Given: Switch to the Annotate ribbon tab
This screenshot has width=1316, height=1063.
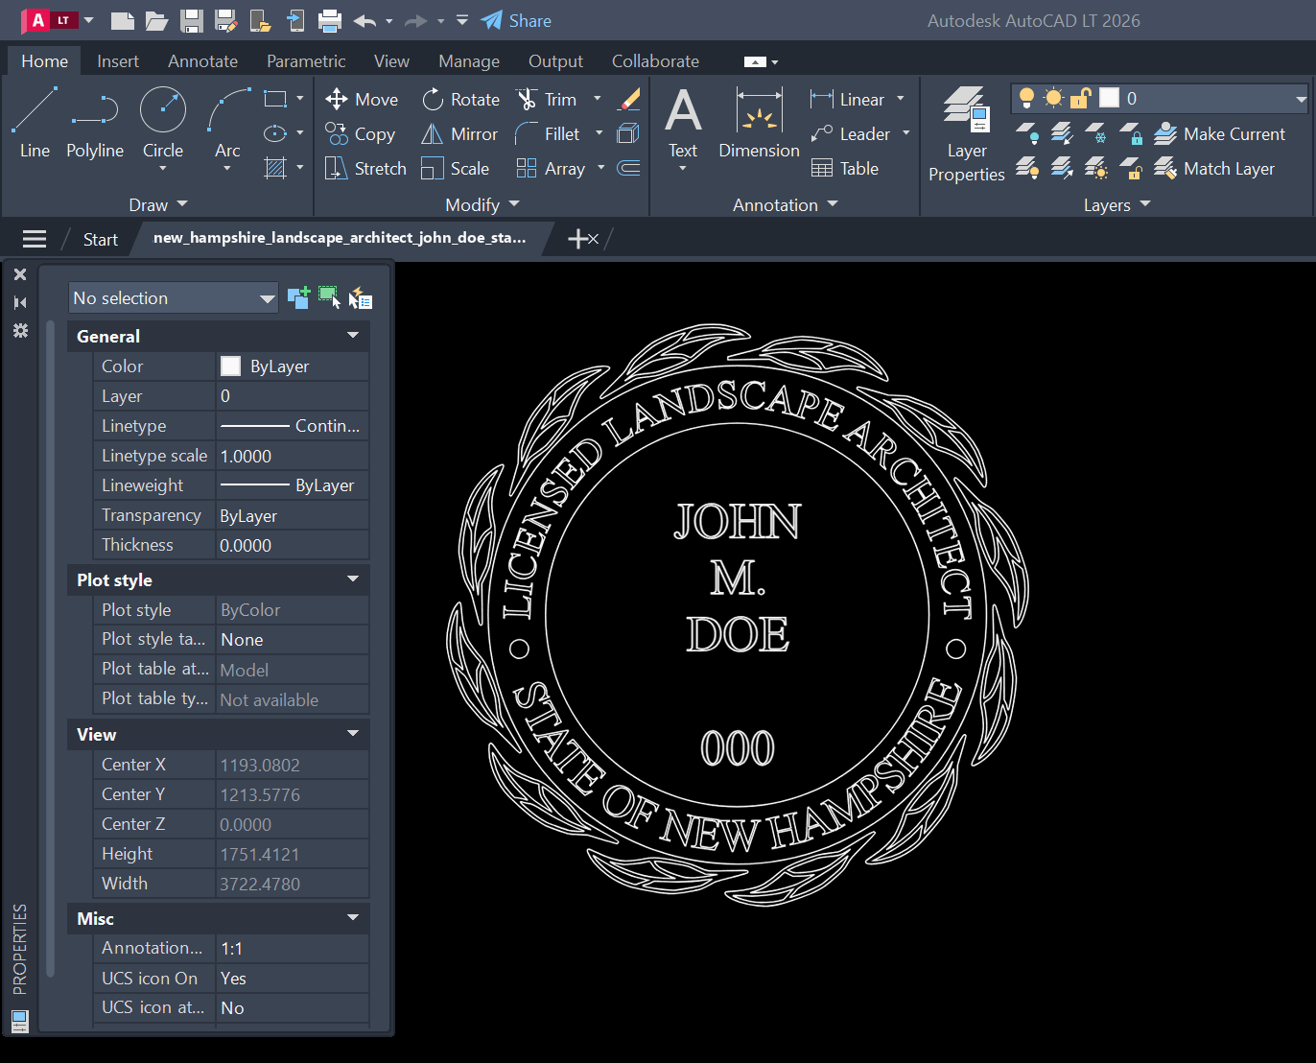Looking at the screenshot, I should pyautogui.click(x=202, y=60).
